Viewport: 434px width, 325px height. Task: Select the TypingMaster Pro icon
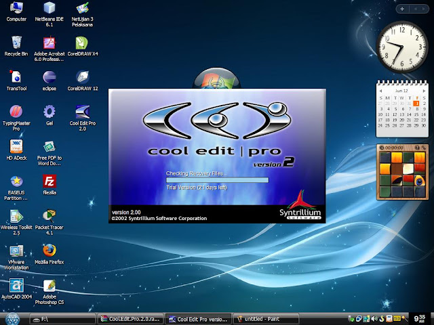tap(16, 118)
